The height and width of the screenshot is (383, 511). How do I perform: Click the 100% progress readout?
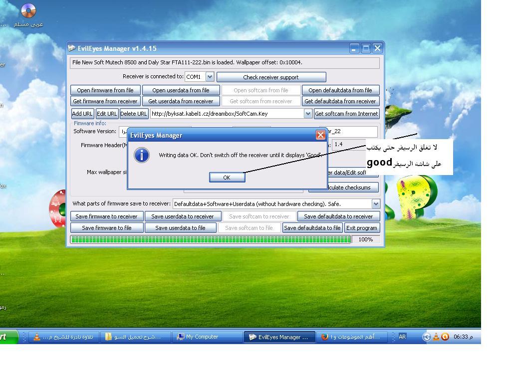coord(366,239)
